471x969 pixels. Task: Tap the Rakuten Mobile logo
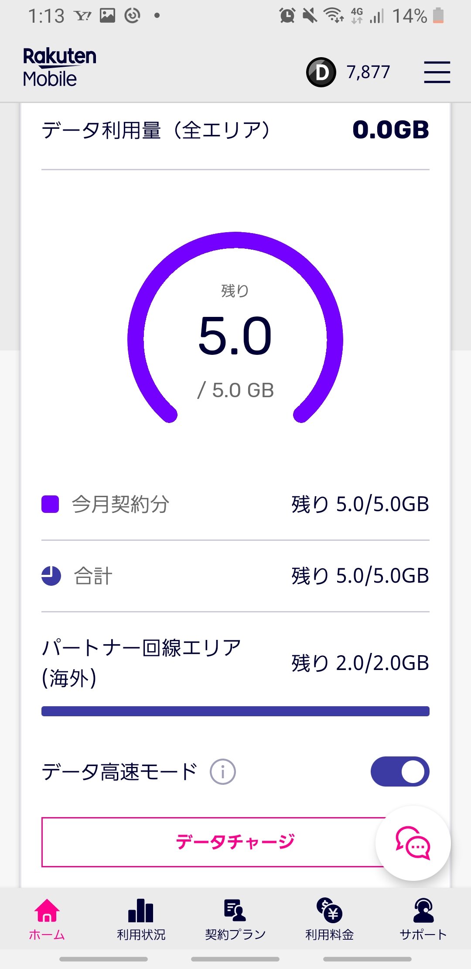(59, 68)
